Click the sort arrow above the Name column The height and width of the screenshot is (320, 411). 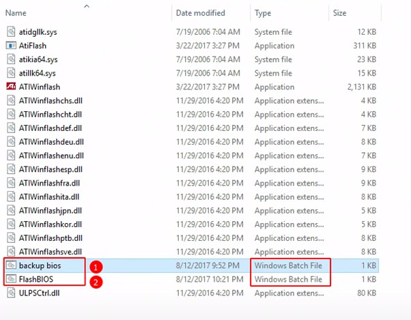tap(86, 5)
